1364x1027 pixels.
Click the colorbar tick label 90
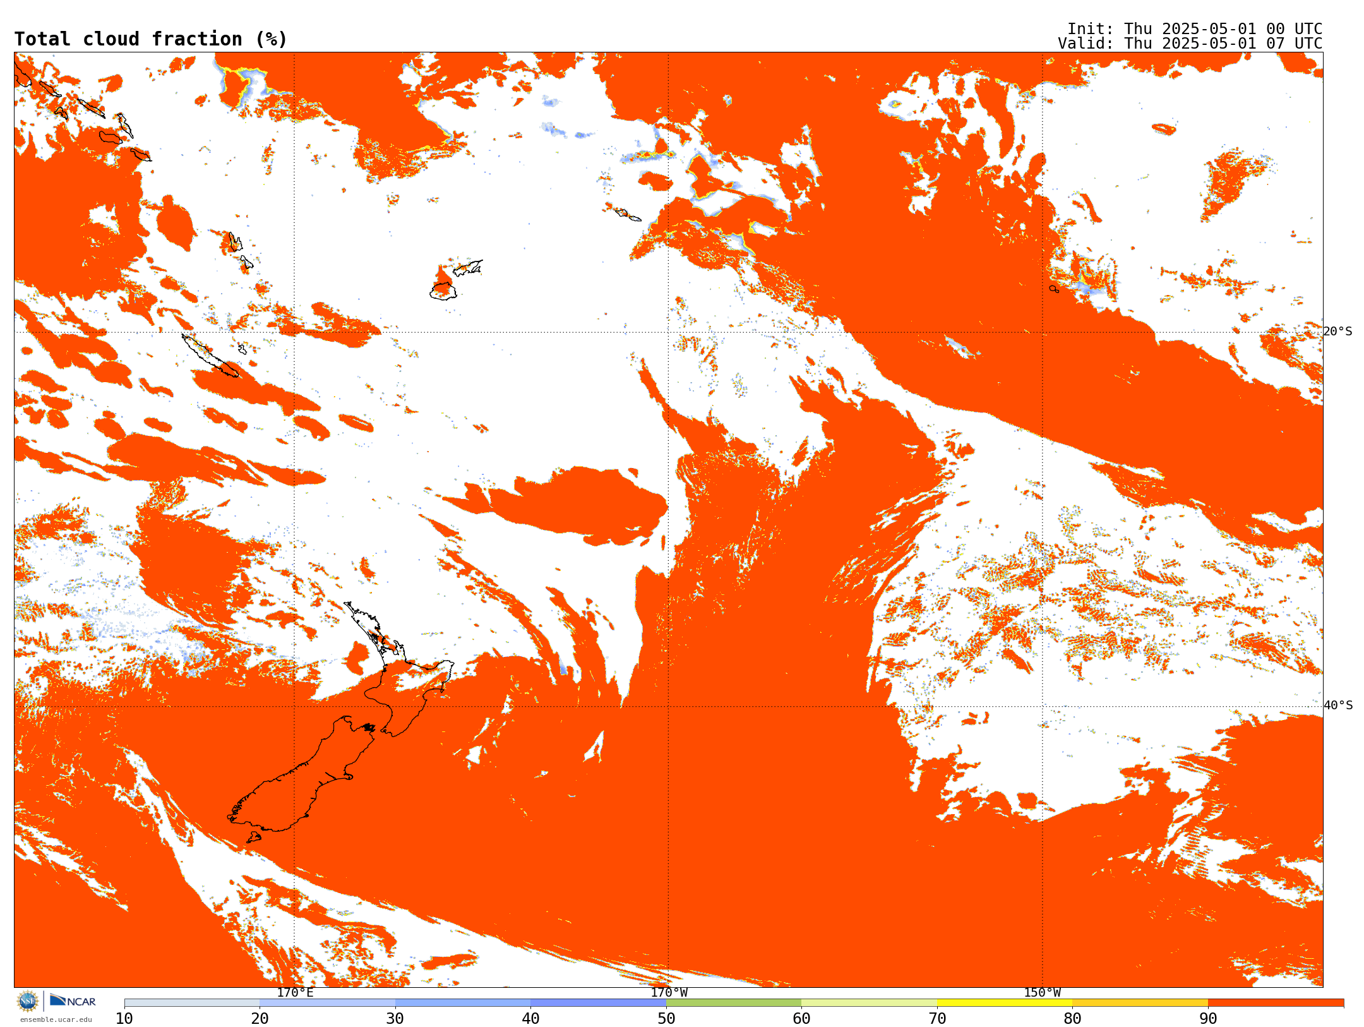[x=1208, y=1018]
